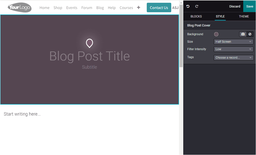
Task: Open the Size dropdown set to Half Screen
Action: point(233,42)
